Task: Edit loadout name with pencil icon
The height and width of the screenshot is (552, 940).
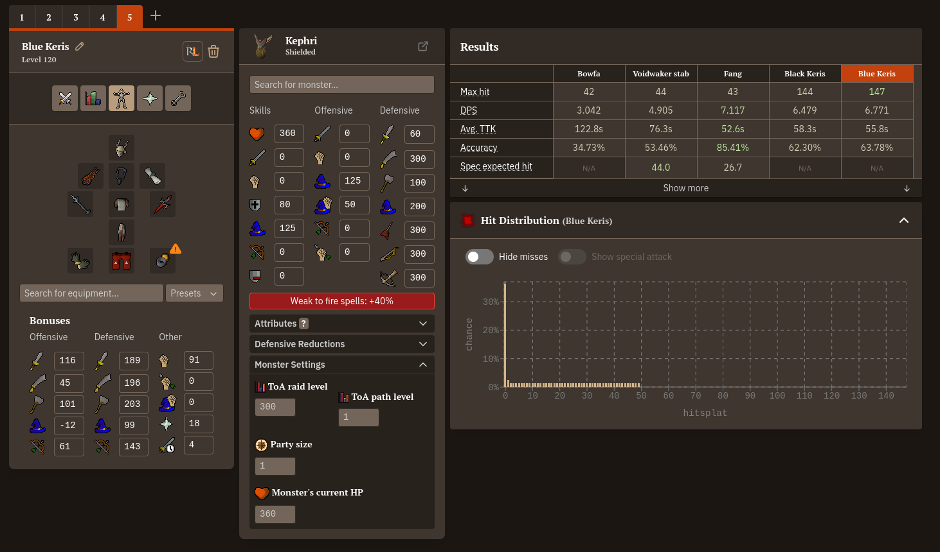Action: [x=80, y=46]
